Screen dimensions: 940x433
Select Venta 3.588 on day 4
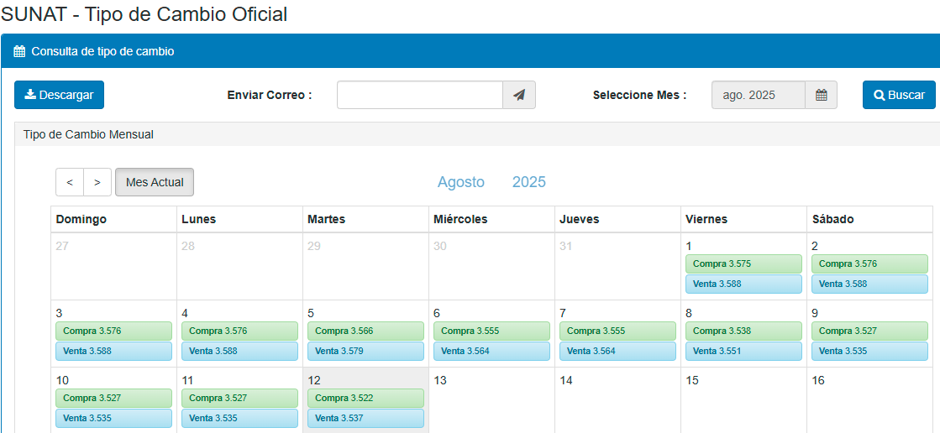click(x=239, y=351)
